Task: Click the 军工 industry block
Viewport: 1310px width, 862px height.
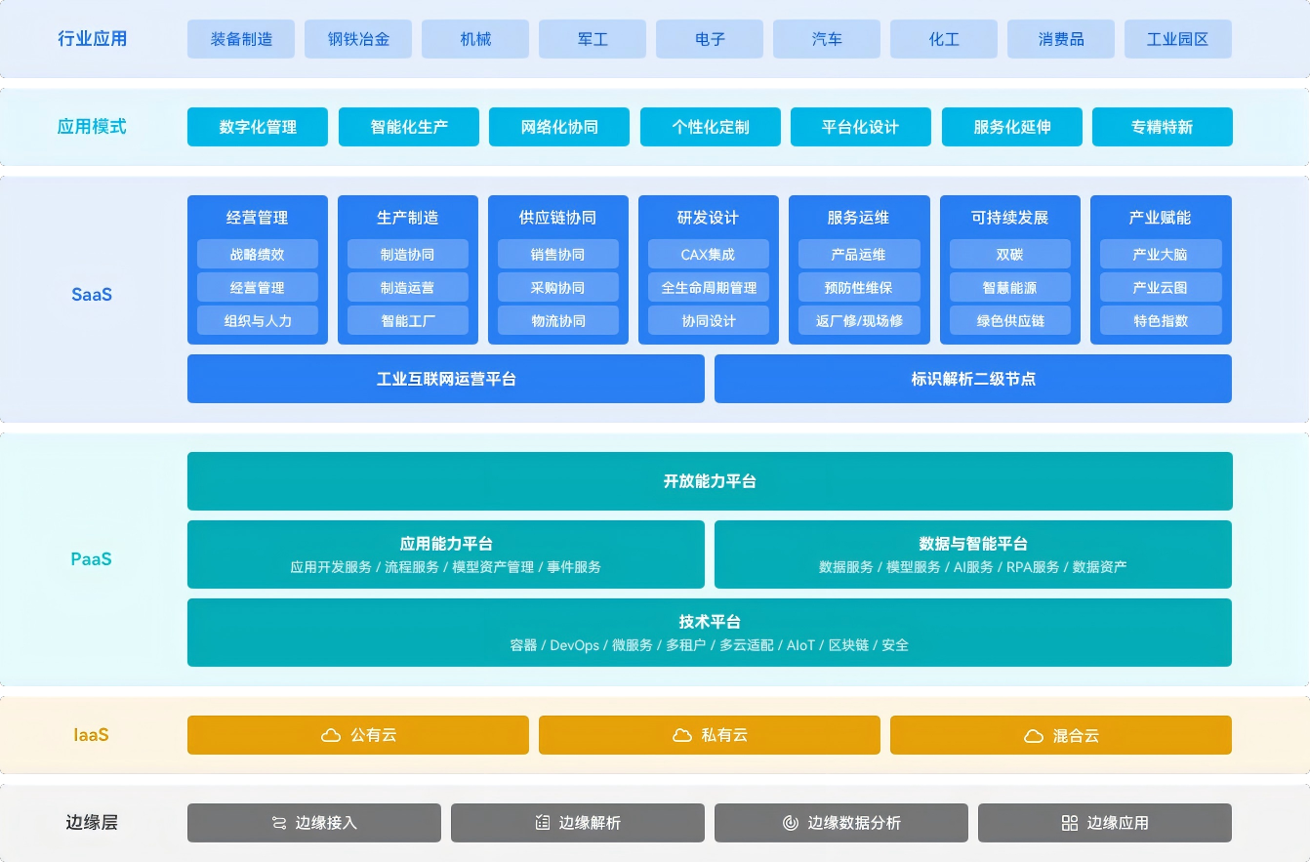Action: [593, 39]
